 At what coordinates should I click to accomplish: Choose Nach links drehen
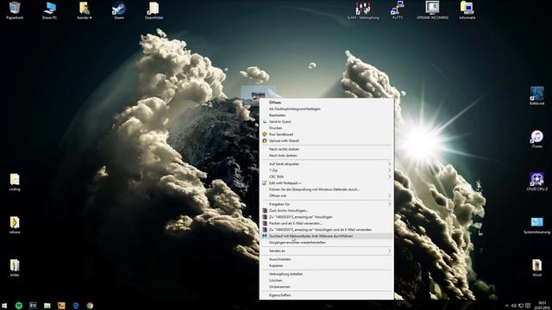[327, 155]
